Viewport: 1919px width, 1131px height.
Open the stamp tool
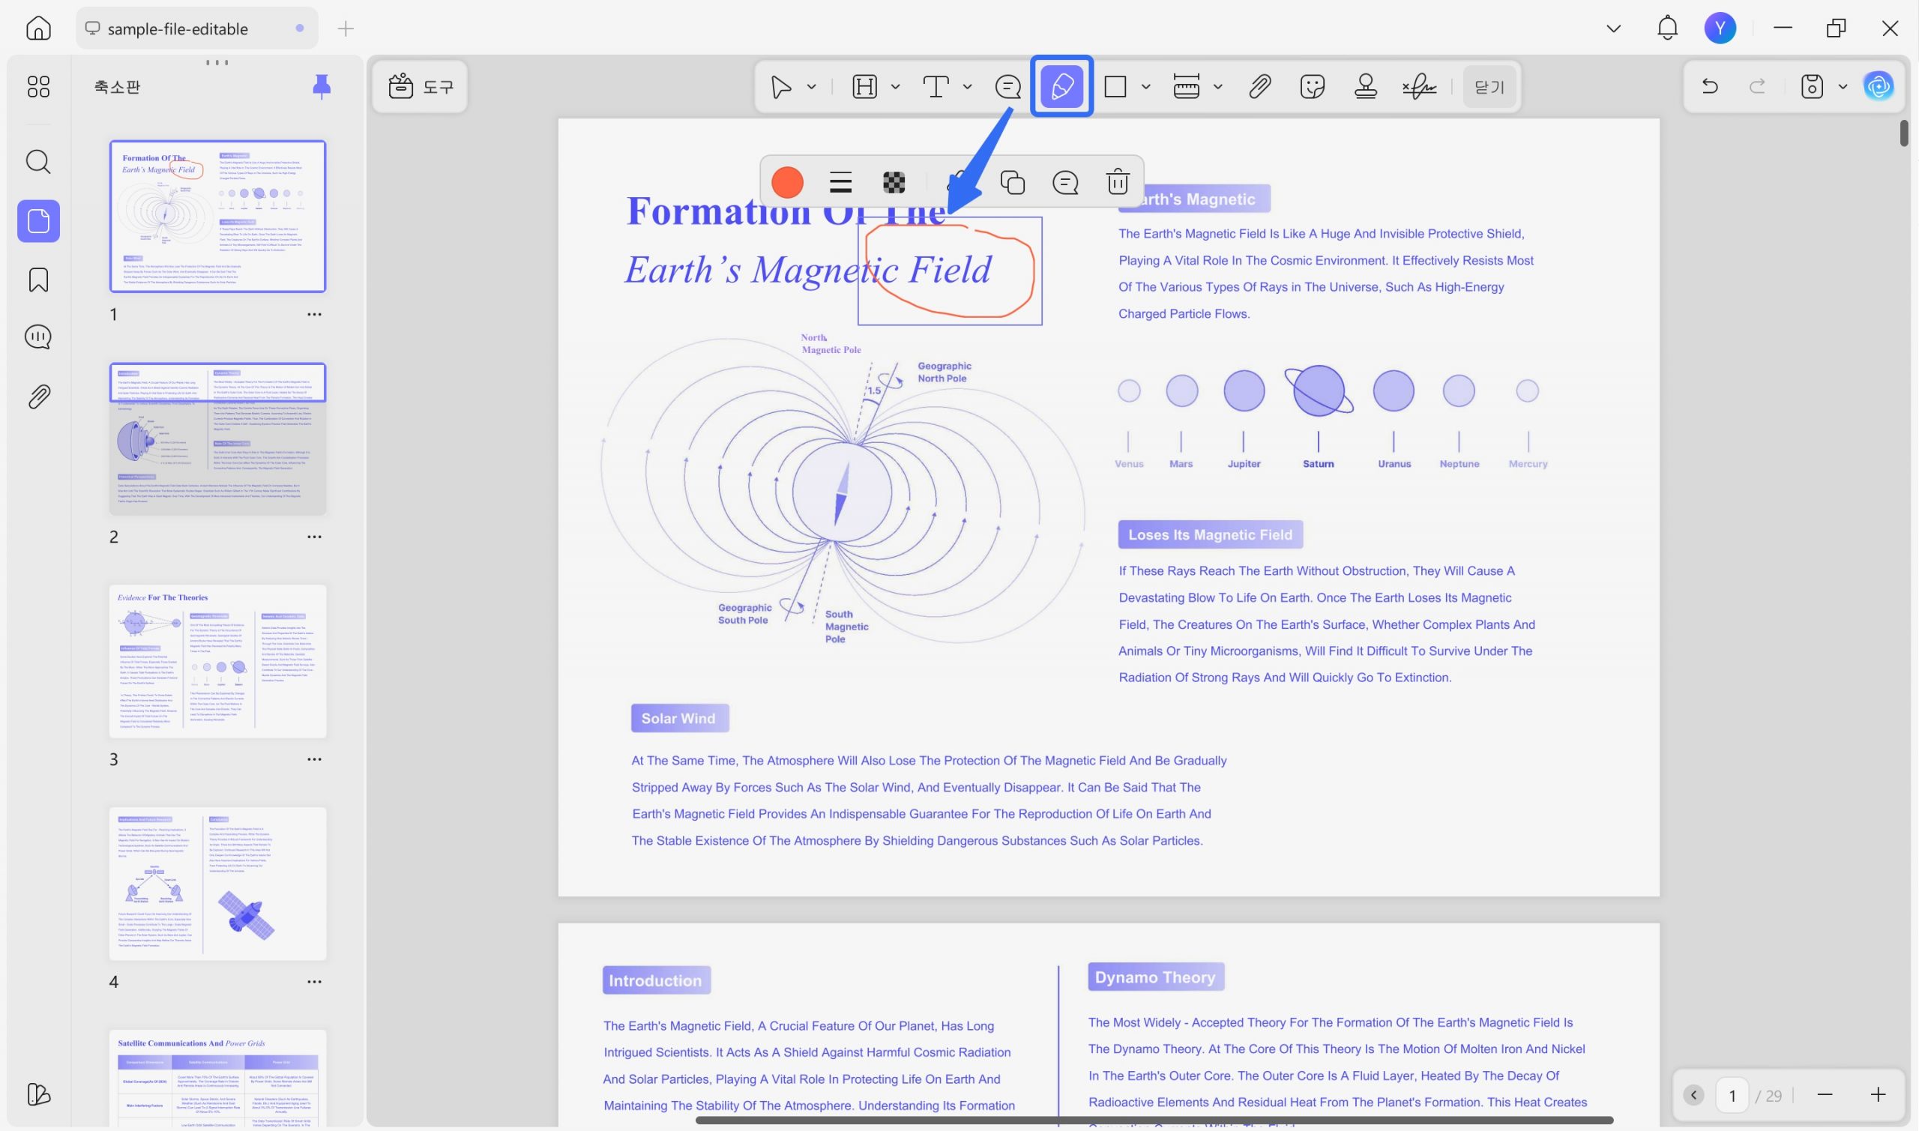pos(1366,87)
